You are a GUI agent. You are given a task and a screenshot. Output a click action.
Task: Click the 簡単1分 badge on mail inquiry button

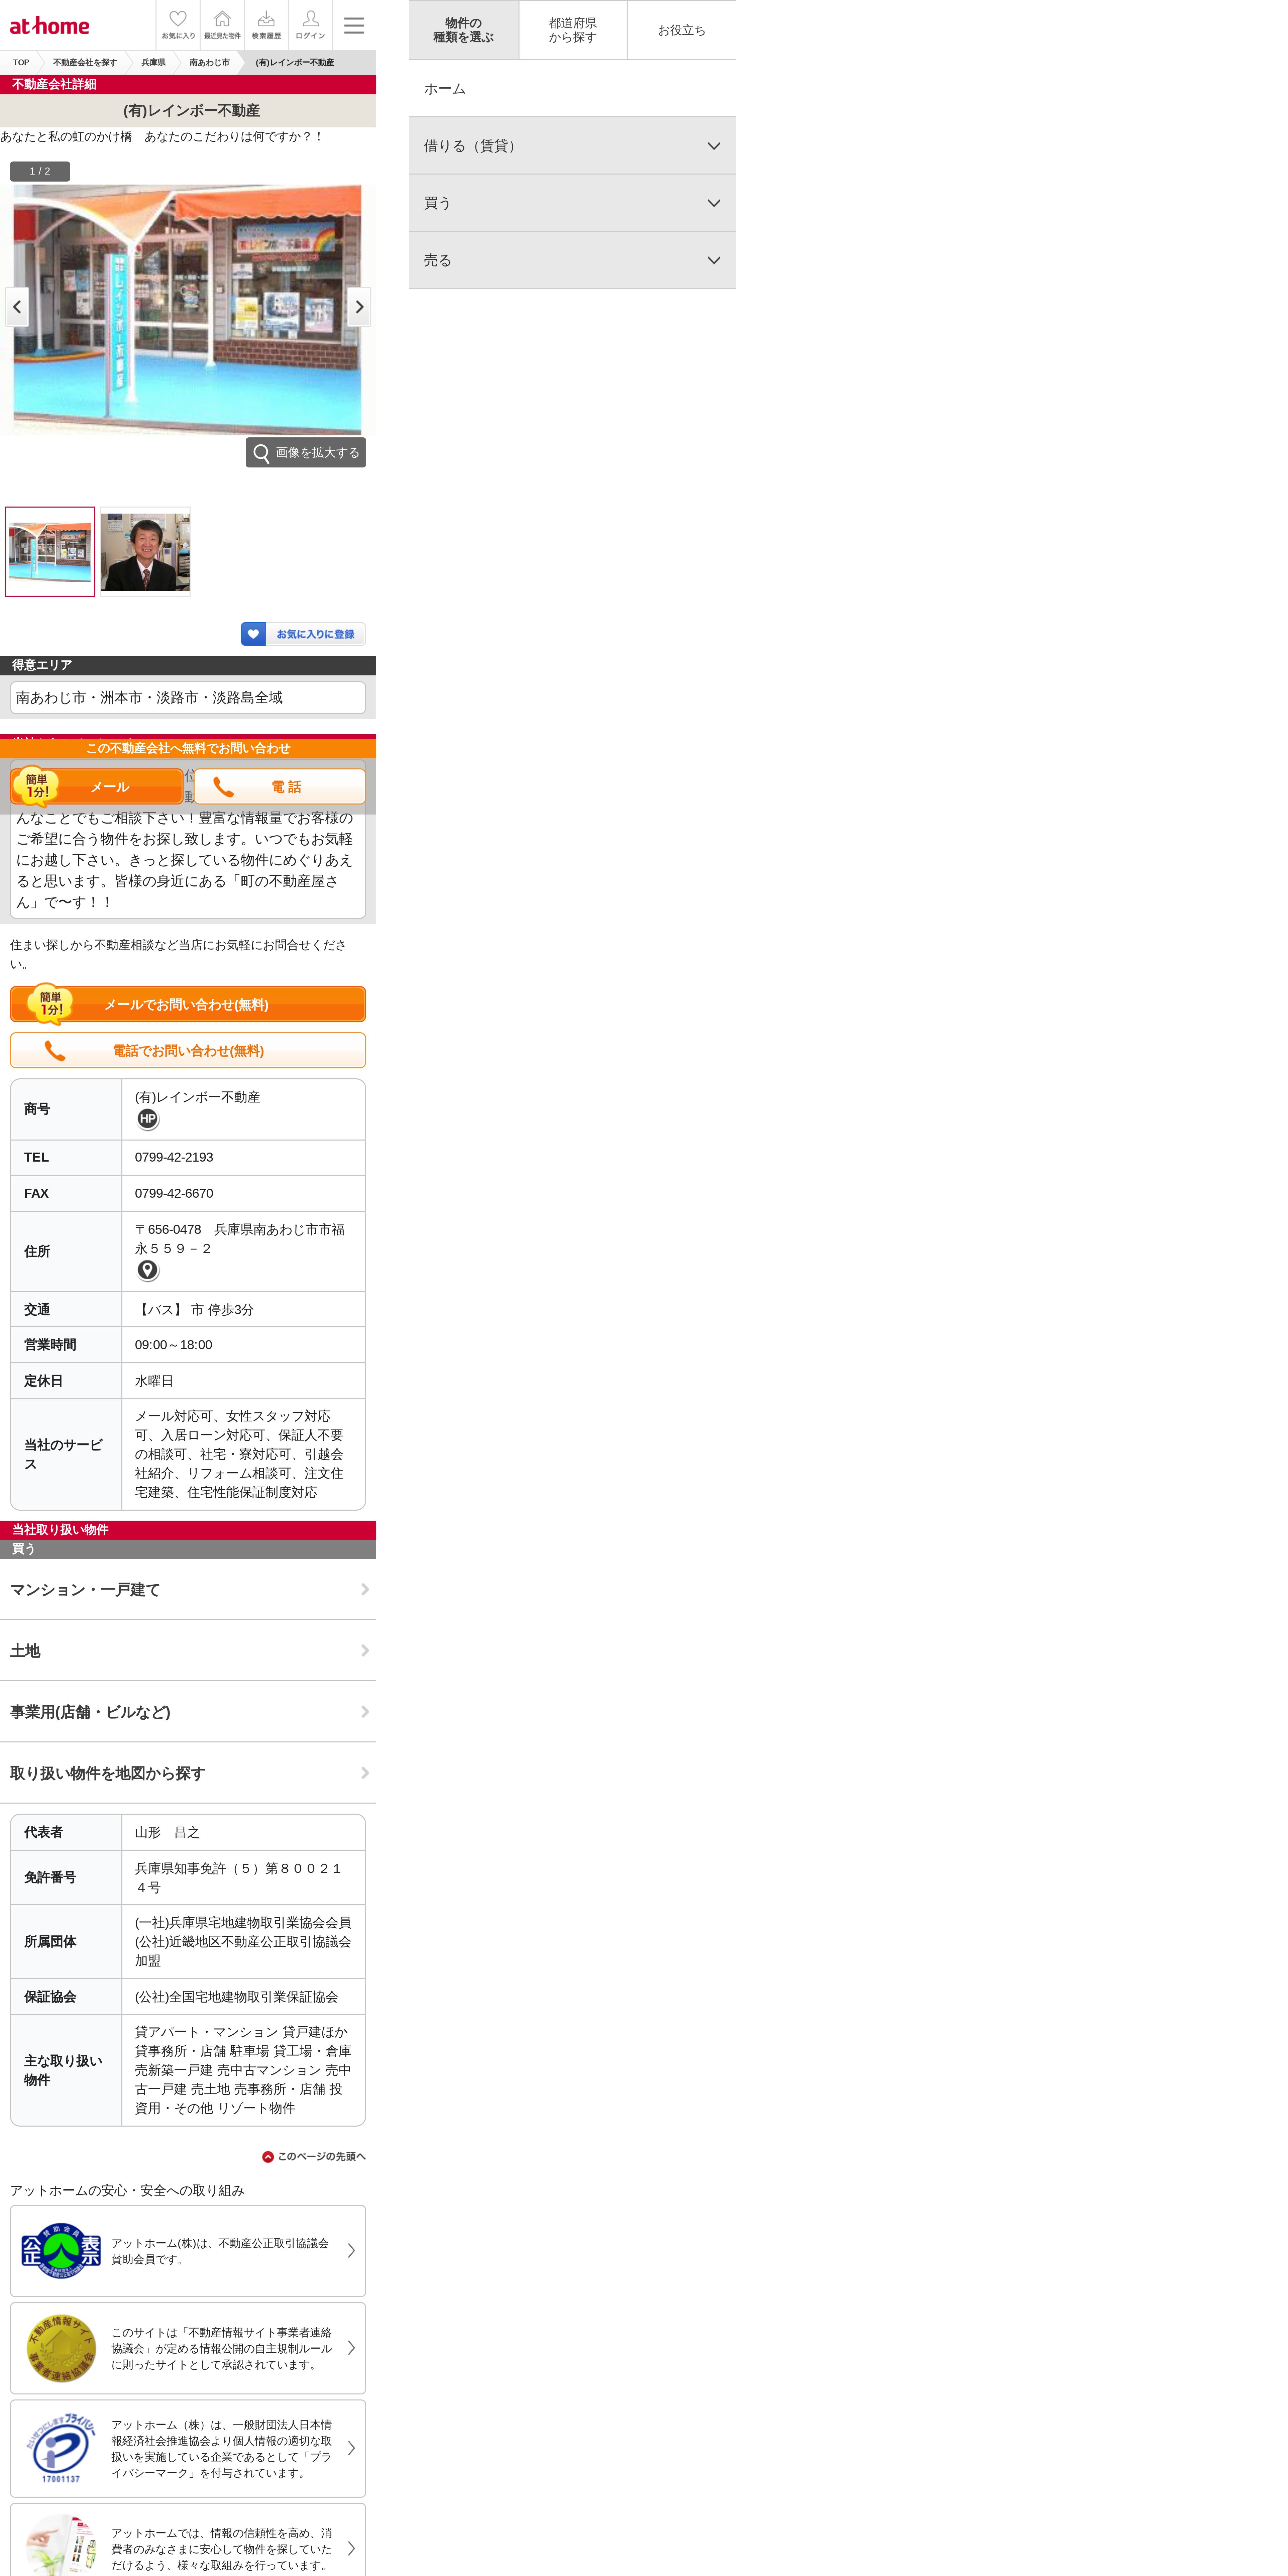click(x=50, y=1004)
